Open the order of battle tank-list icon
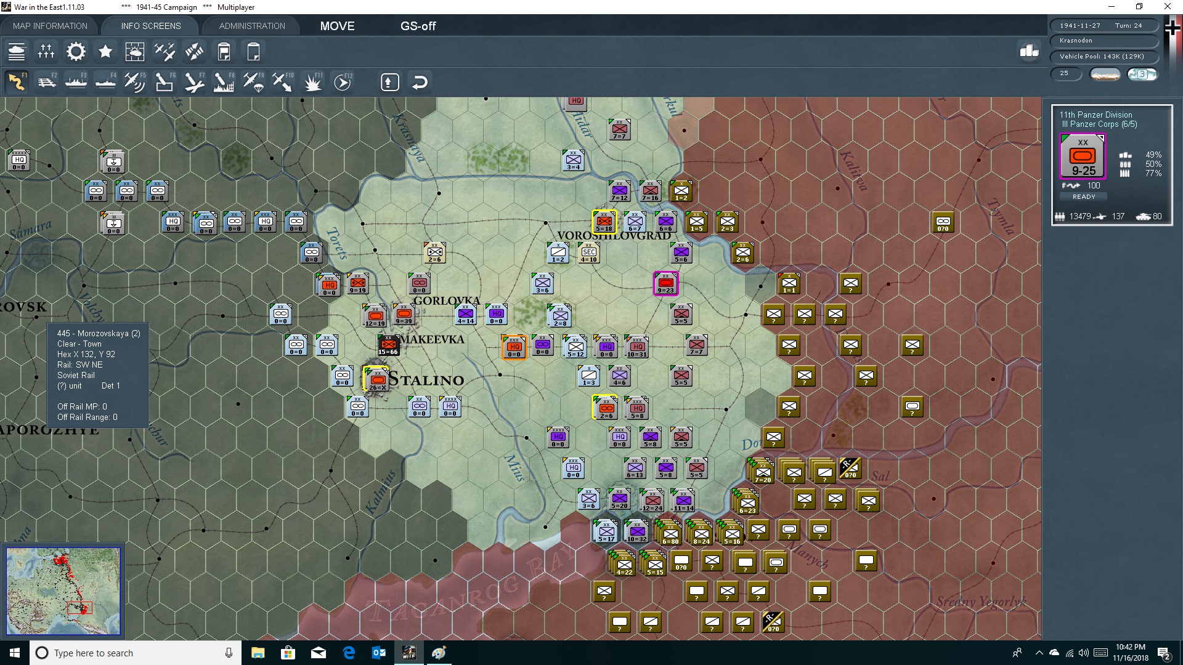 pyautogui.click(x=17, y=52)
